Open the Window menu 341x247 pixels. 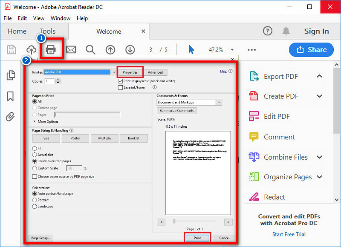pos(61,18)
